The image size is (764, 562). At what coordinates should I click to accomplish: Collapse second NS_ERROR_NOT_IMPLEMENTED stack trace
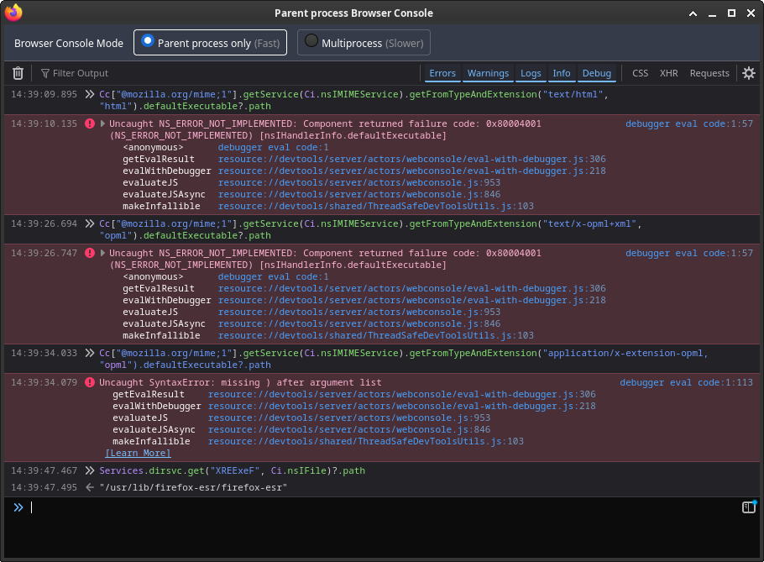[103, 253]
